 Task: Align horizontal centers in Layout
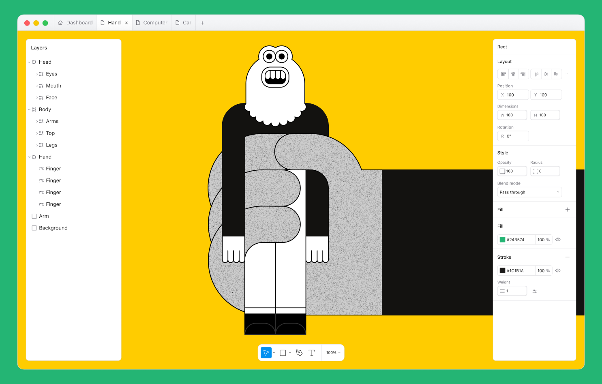[x=513, y=74]
